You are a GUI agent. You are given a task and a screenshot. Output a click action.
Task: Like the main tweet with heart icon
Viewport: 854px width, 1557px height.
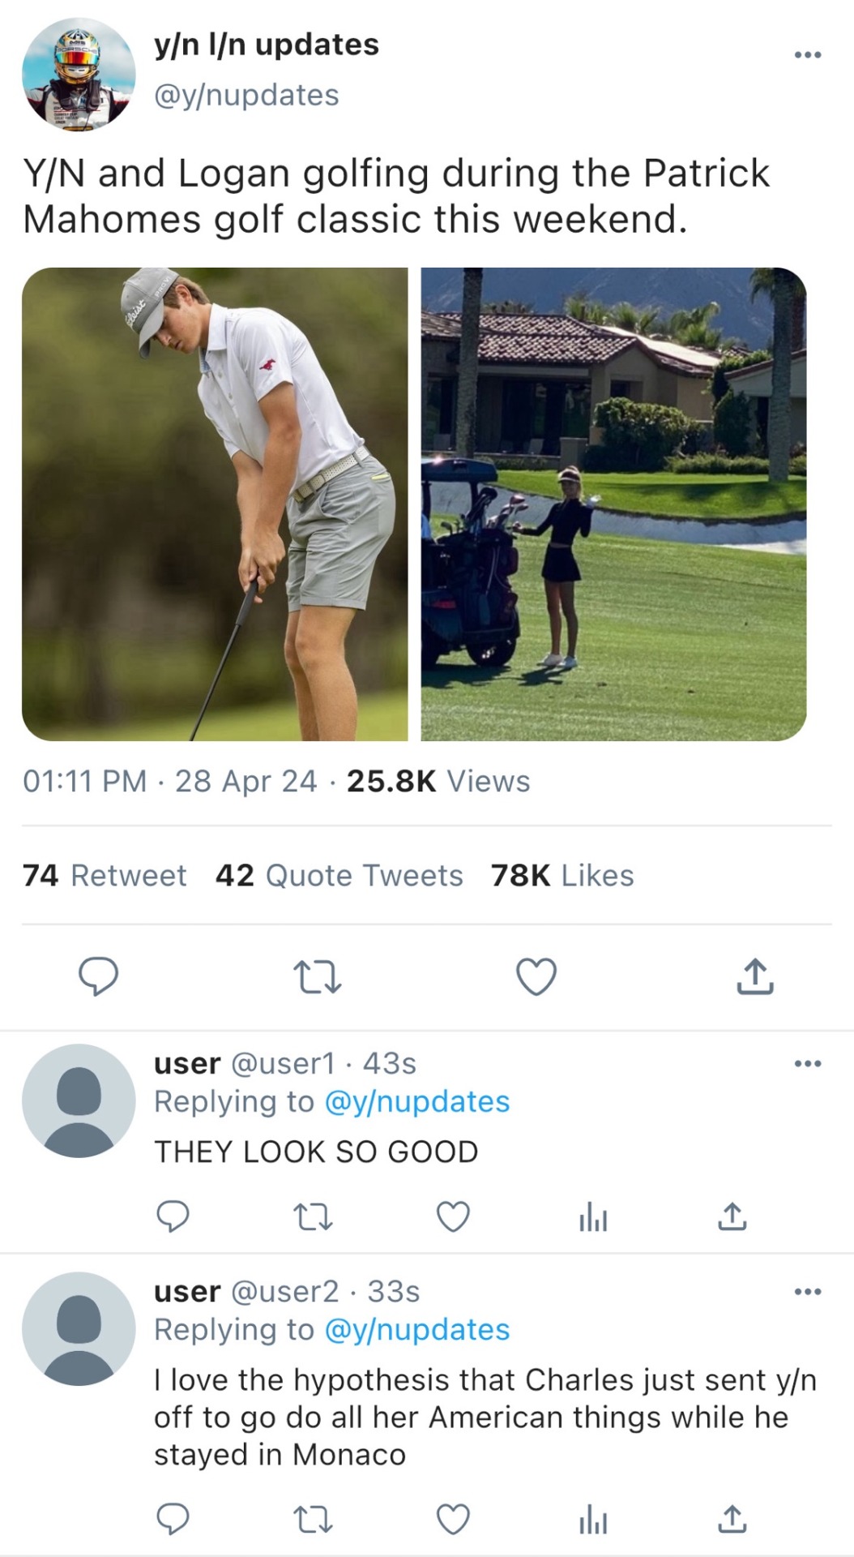[536, 976]
